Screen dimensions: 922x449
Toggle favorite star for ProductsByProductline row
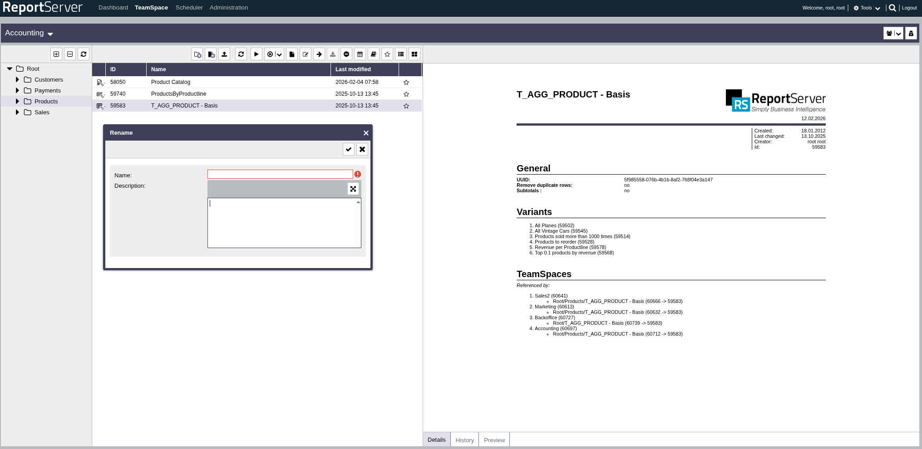click(406, 94)
